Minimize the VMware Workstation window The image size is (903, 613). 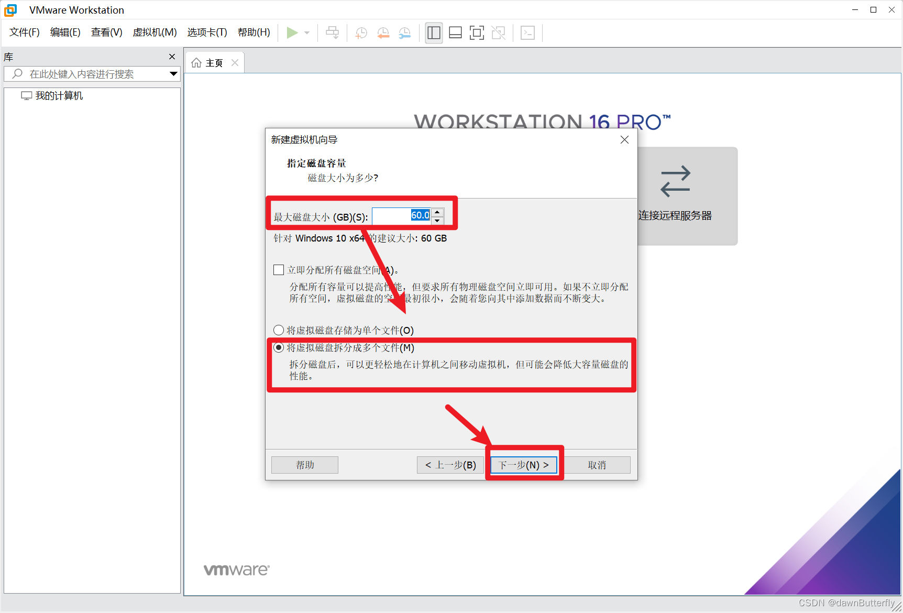(855, 10)
